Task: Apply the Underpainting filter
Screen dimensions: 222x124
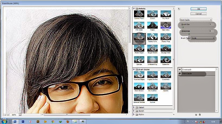Action: click(152, 60)
